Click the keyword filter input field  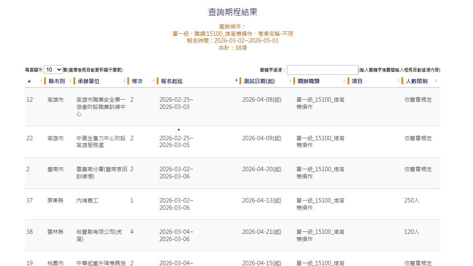[x=322, y=70]
